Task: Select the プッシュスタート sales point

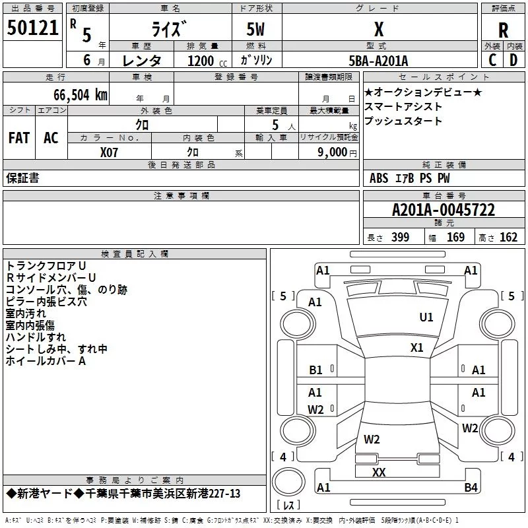Action: coord(403,121)
